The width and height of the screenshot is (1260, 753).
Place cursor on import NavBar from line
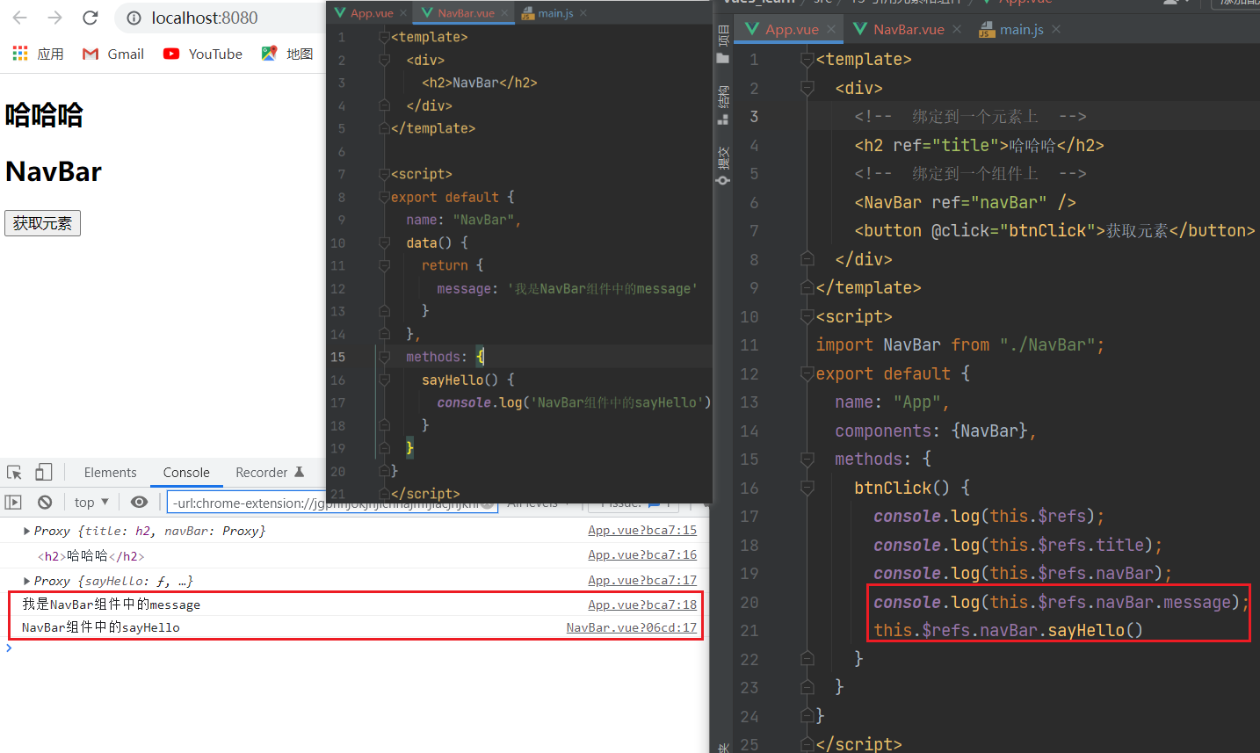coord(959,344)
